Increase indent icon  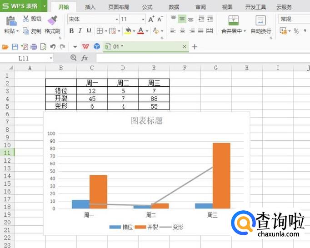210,19
